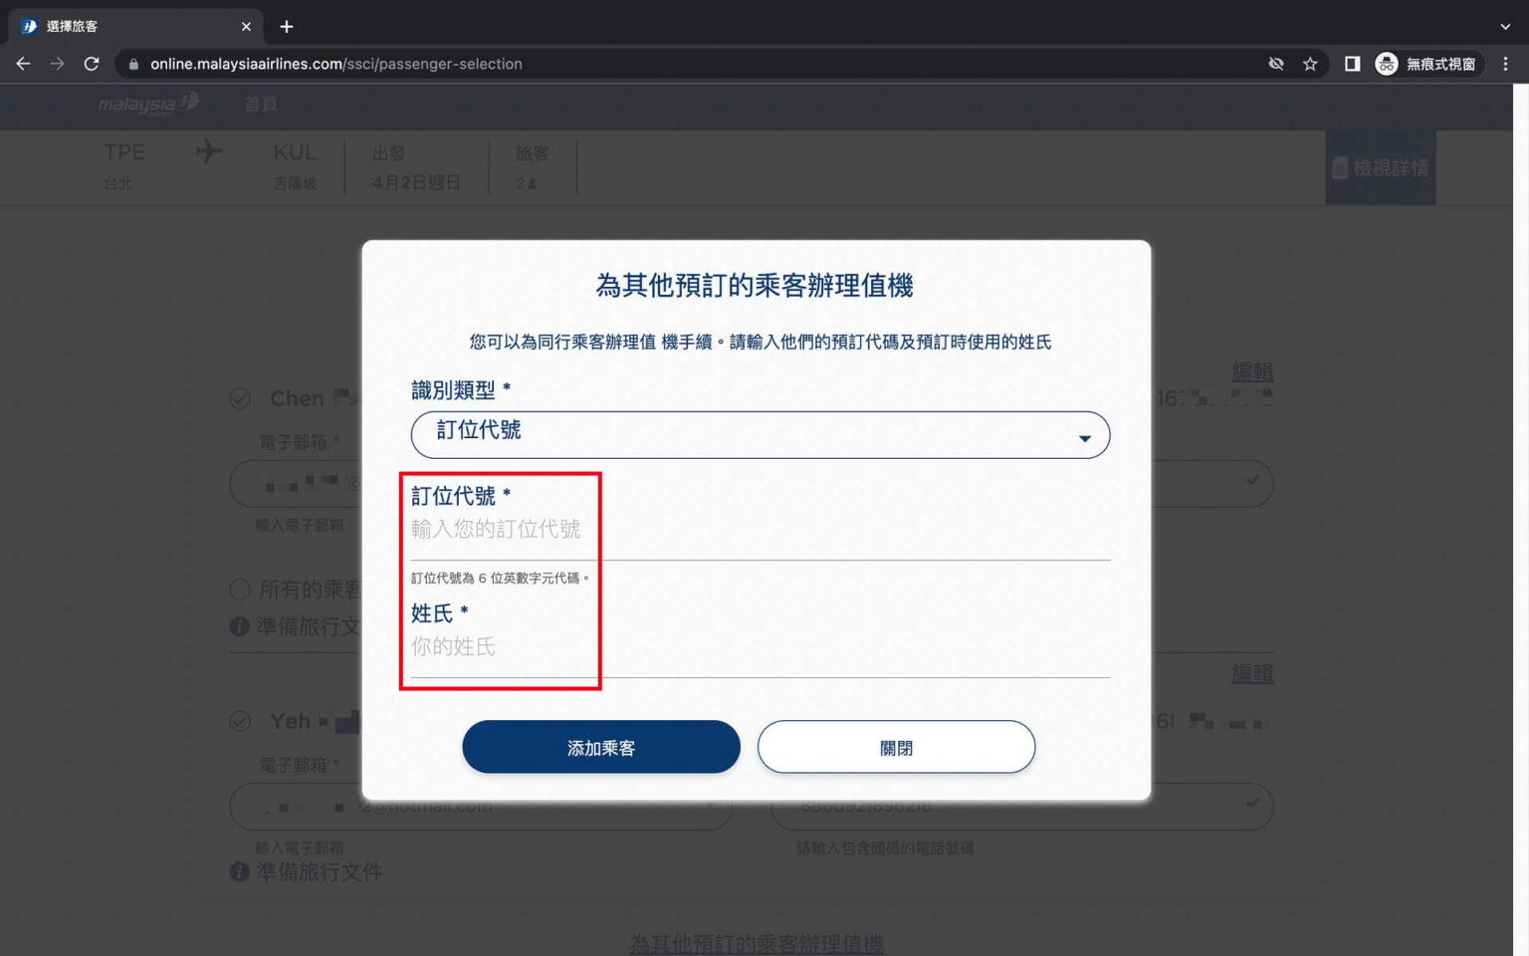
Task: Click the 首頁 menu item
Action: 260,104
